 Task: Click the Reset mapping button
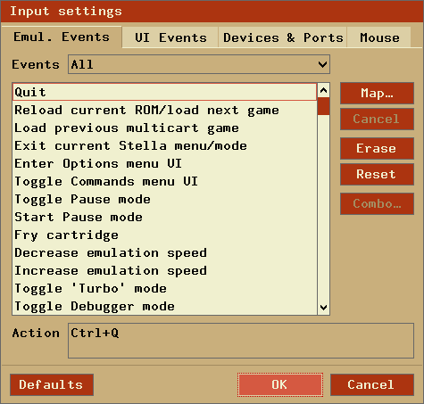[377, 174]
